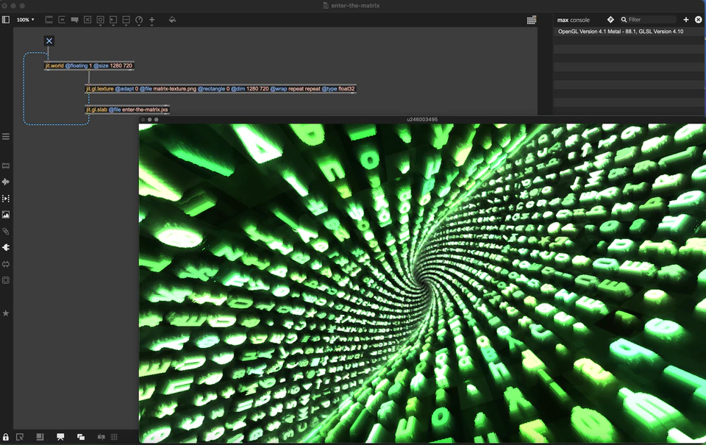Click the patcher windows icon bottom toolbar
This screenshot has width=706, height=445.
(40, 437)
